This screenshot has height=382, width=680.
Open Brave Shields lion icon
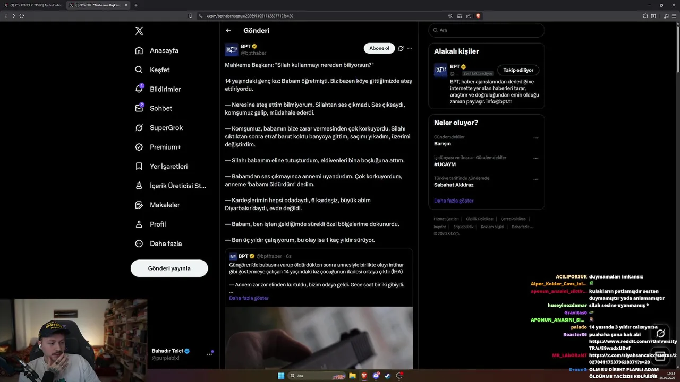click(478, 16)
